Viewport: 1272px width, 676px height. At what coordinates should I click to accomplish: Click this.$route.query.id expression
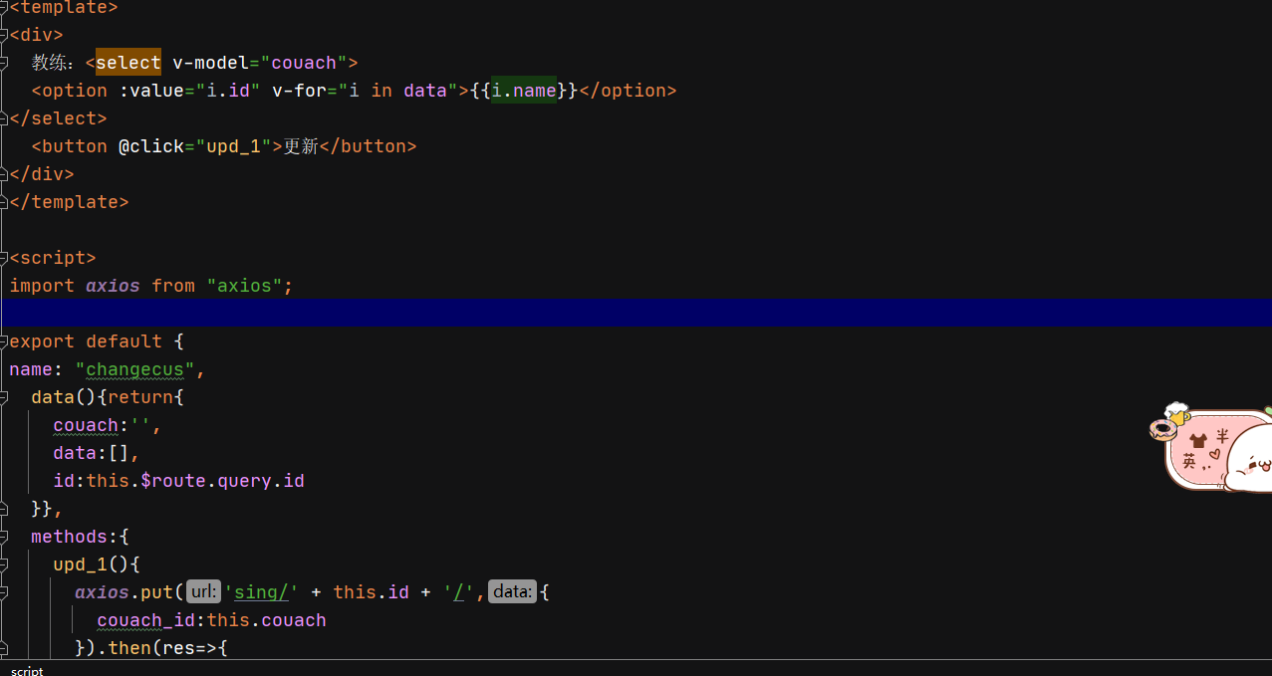(195, 481)
